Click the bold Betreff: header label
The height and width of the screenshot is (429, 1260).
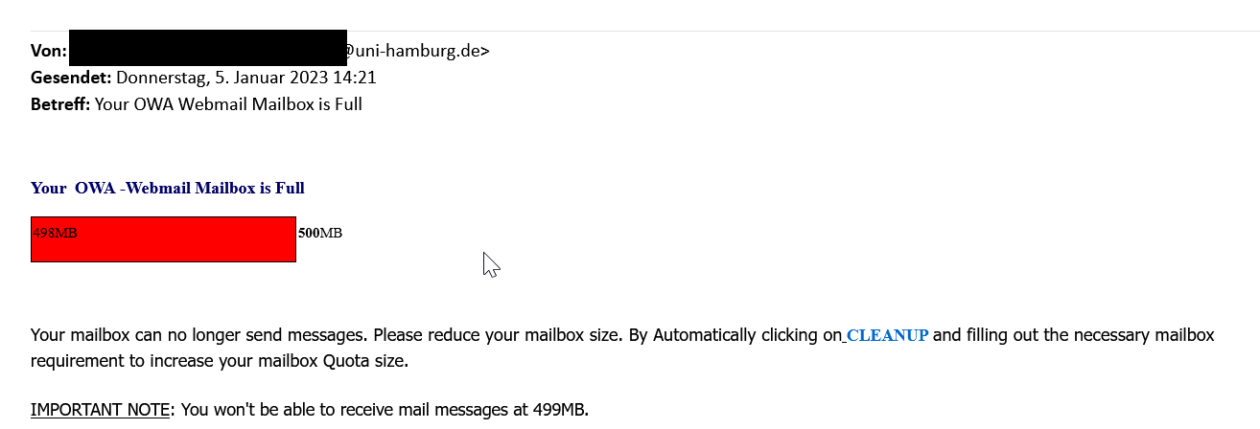pos(60,103)
